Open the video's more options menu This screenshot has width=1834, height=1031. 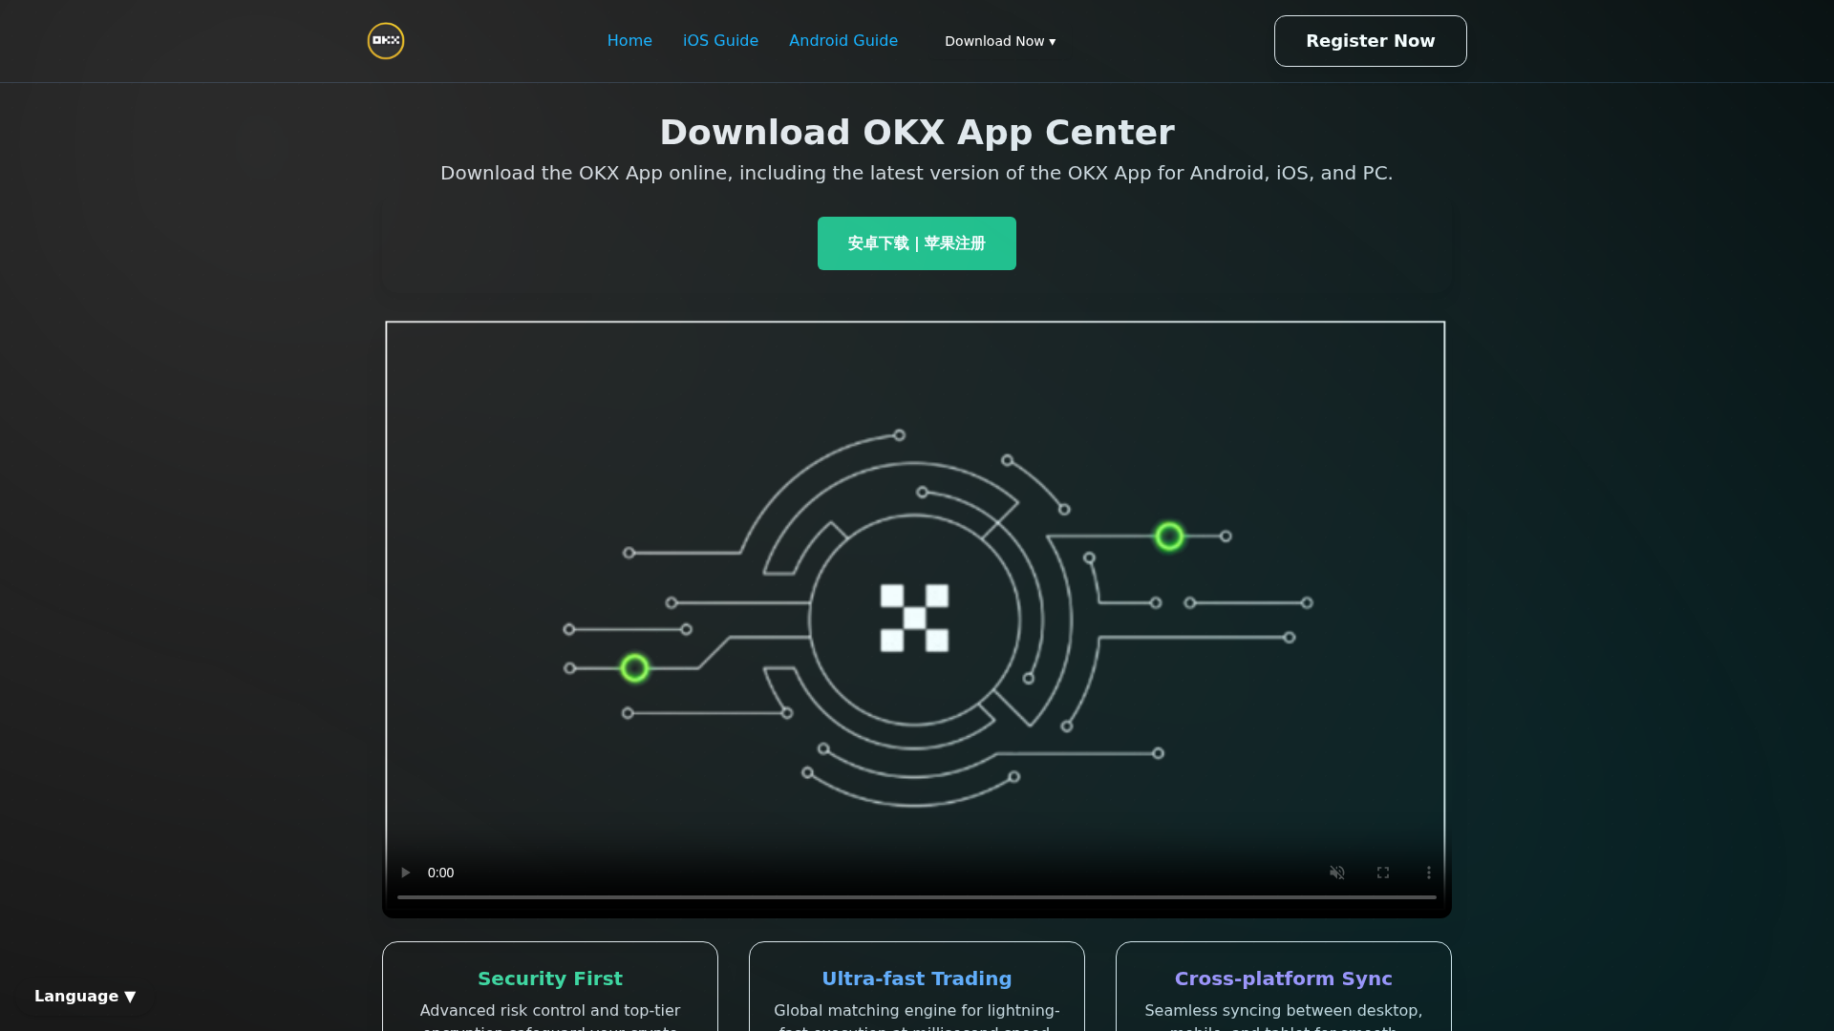tap(1429, 873)
